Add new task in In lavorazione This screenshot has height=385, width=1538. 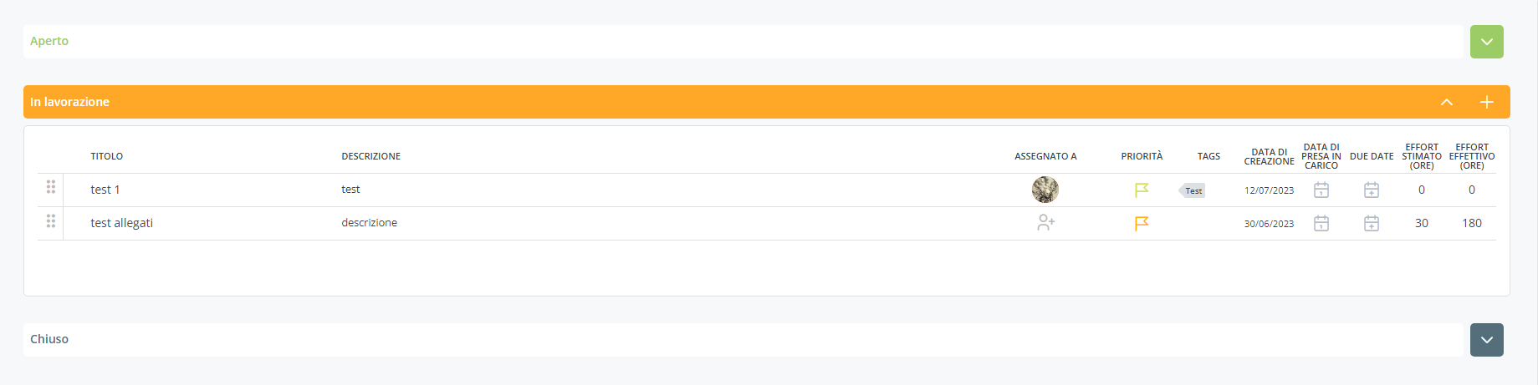pyautogui.click(x=1486, y=102)
